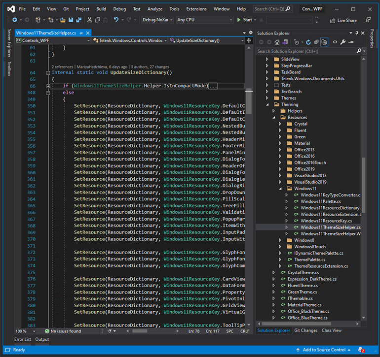Viewport: 380px width, 357px height.
Task: Switch to the Git Changes tab
Action: (305, 330)
